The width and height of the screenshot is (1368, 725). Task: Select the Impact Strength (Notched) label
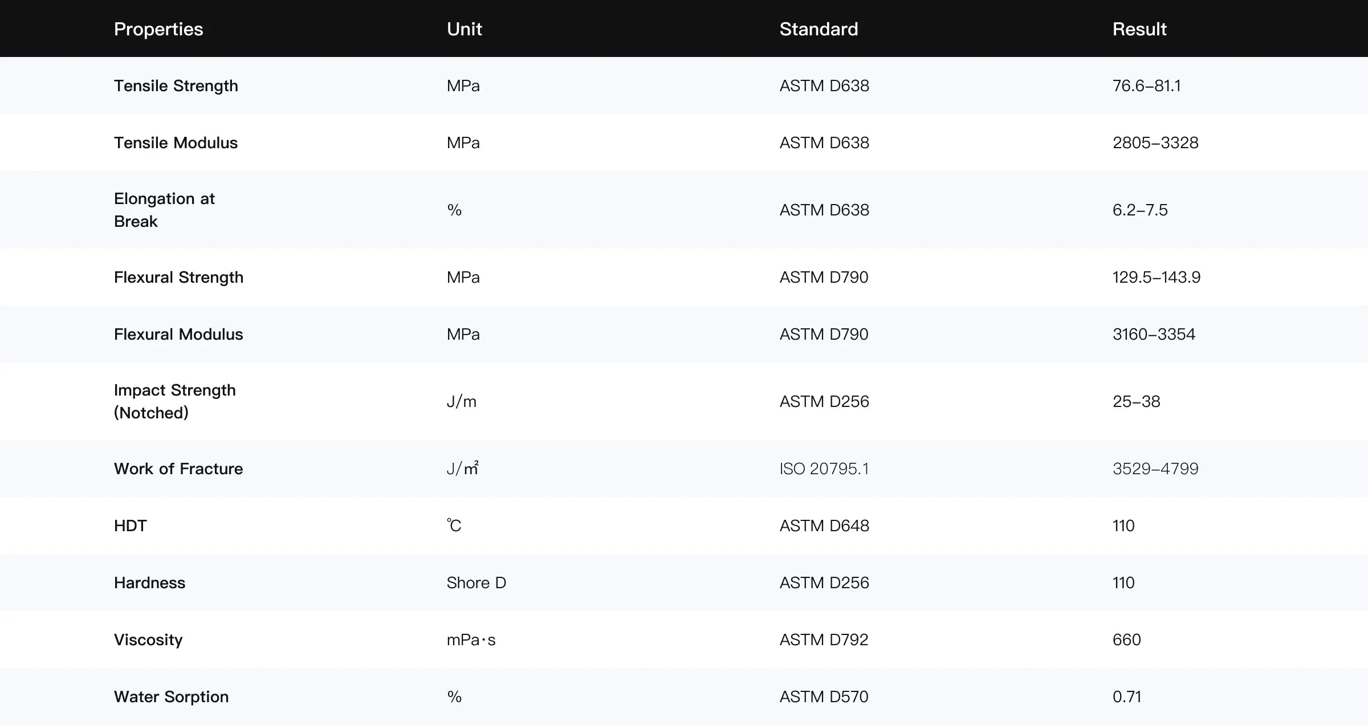[x=174, y=401]
